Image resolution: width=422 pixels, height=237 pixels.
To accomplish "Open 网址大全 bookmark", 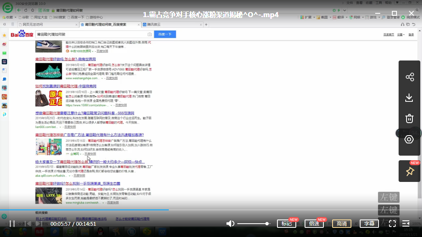I will tap(39, 17).
